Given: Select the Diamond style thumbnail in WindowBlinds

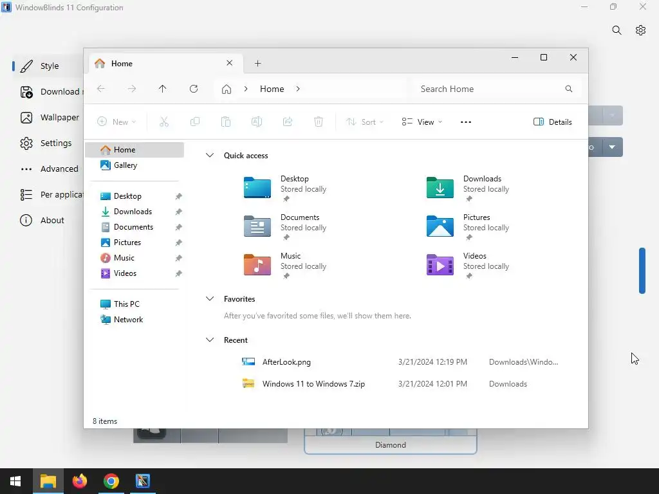Looking at the screenshot, I should pos(391,441).
